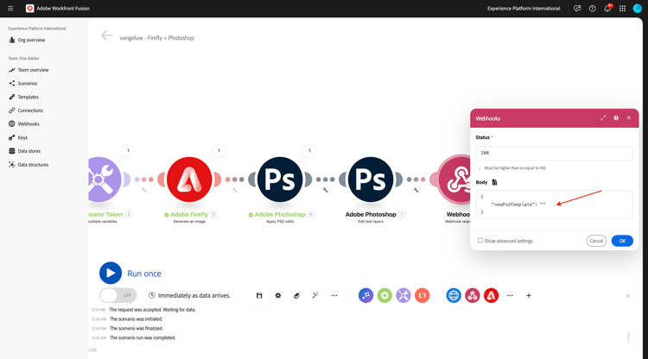Open the apps grid switcher

pyautogui.click(x=622, y=9)
